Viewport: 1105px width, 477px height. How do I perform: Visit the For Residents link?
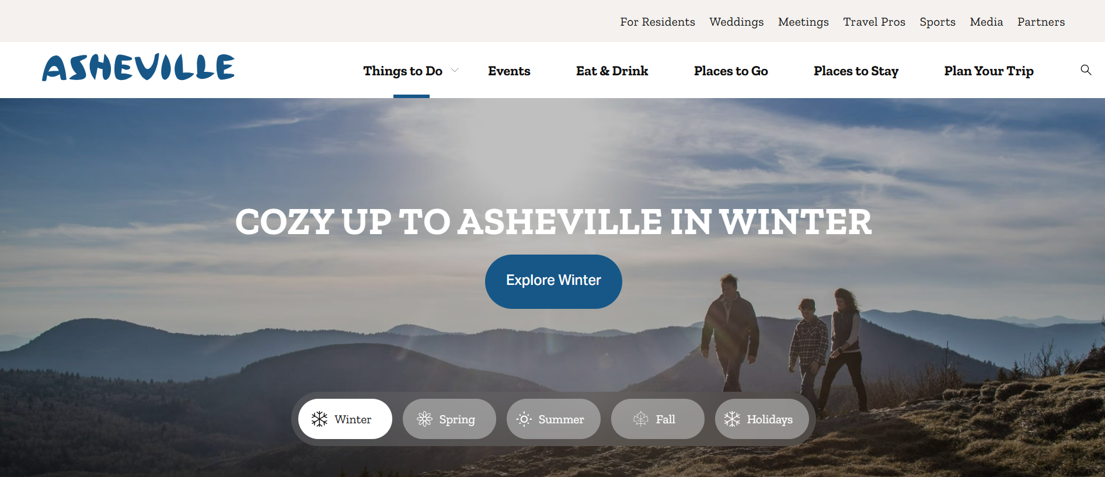pos(657,22)
